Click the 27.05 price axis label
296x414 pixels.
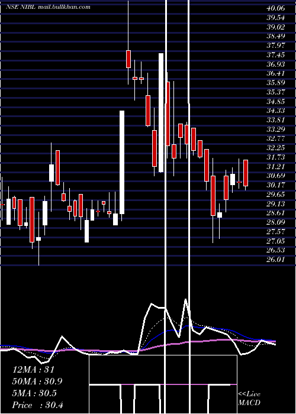(x=276, y=241)
